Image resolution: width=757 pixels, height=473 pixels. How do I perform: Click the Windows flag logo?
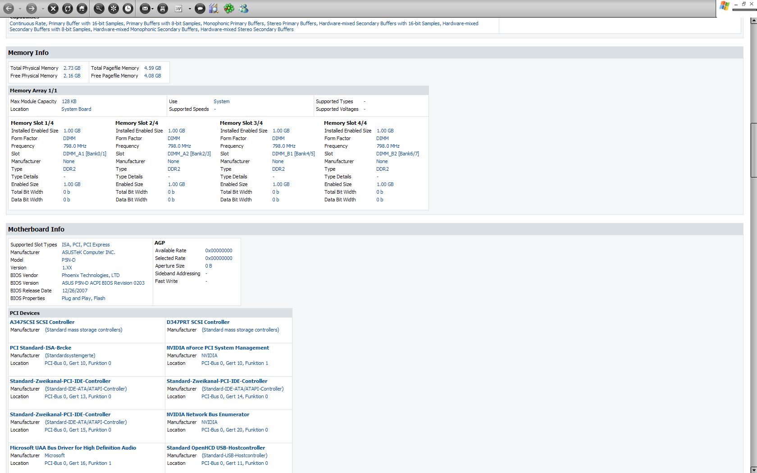725,6
